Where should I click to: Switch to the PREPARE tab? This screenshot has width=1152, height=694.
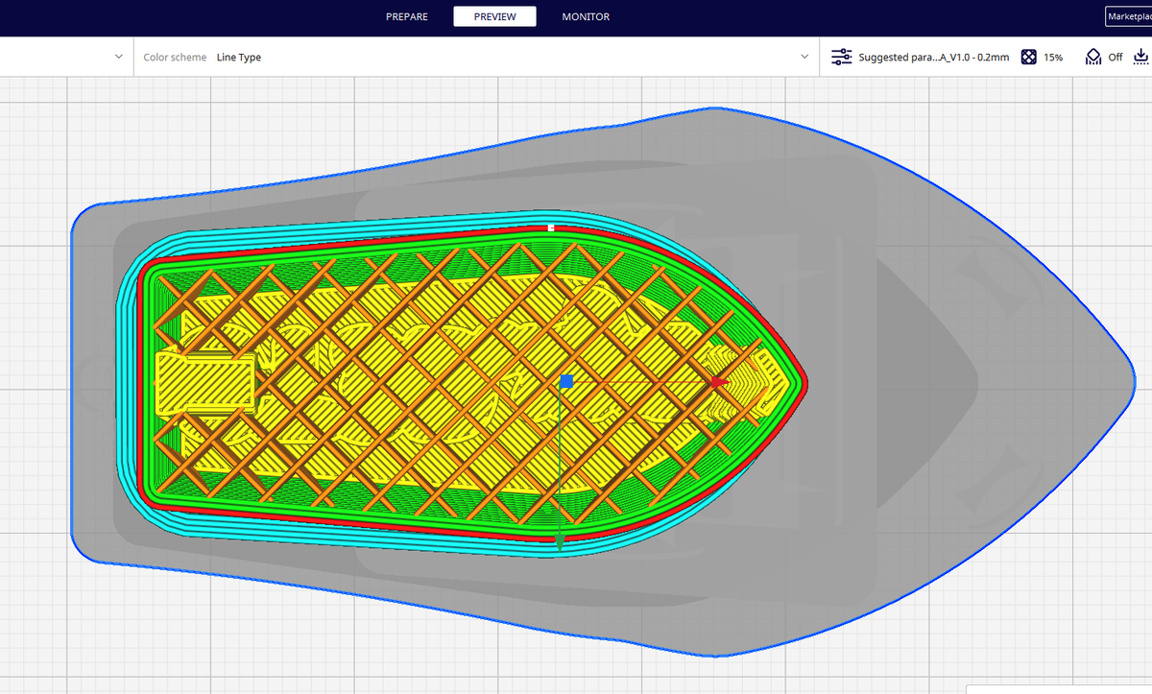click(x=406, y=16)
